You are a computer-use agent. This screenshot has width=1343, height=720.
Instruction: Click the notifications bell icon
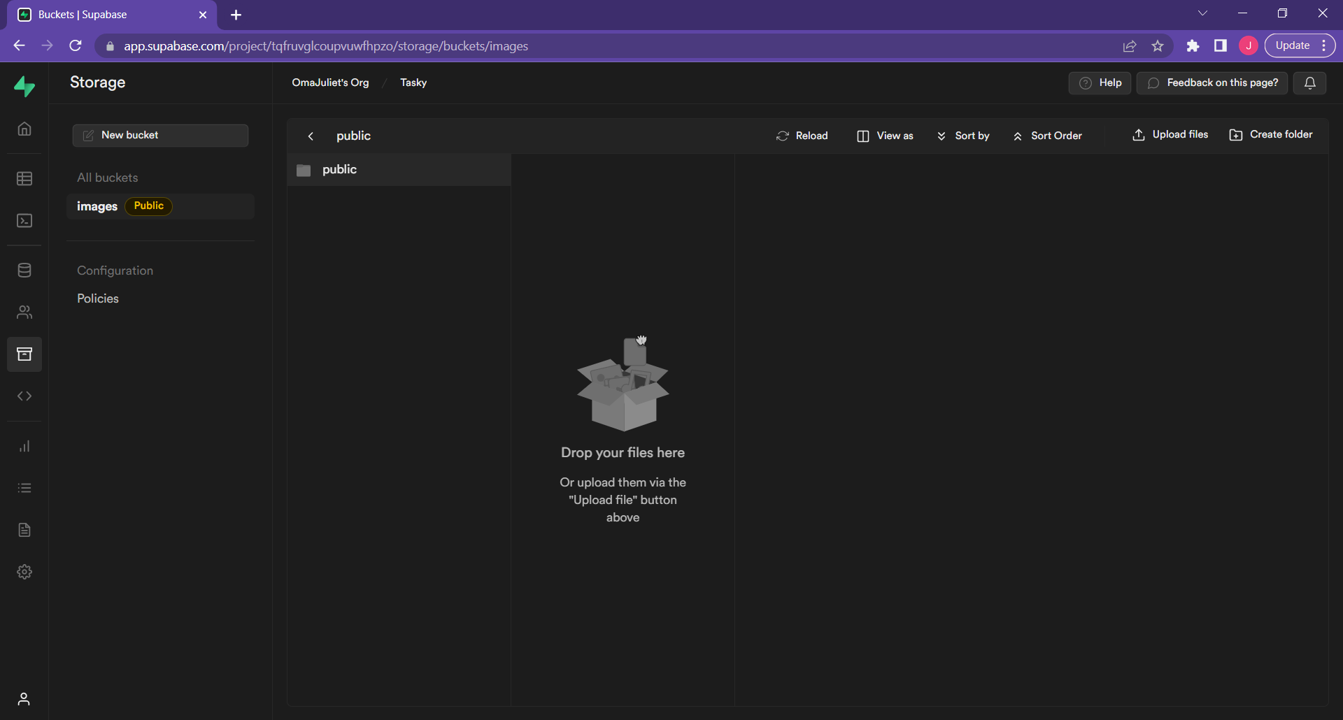[x=1309, y=83]
